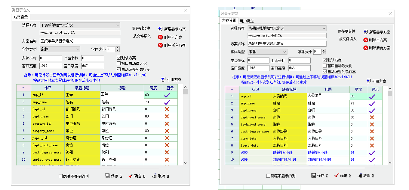Click 删除本方案 icon in 考勤月帐 dialog
Viewport: 409px width, 190px height.
coord(366,40)
